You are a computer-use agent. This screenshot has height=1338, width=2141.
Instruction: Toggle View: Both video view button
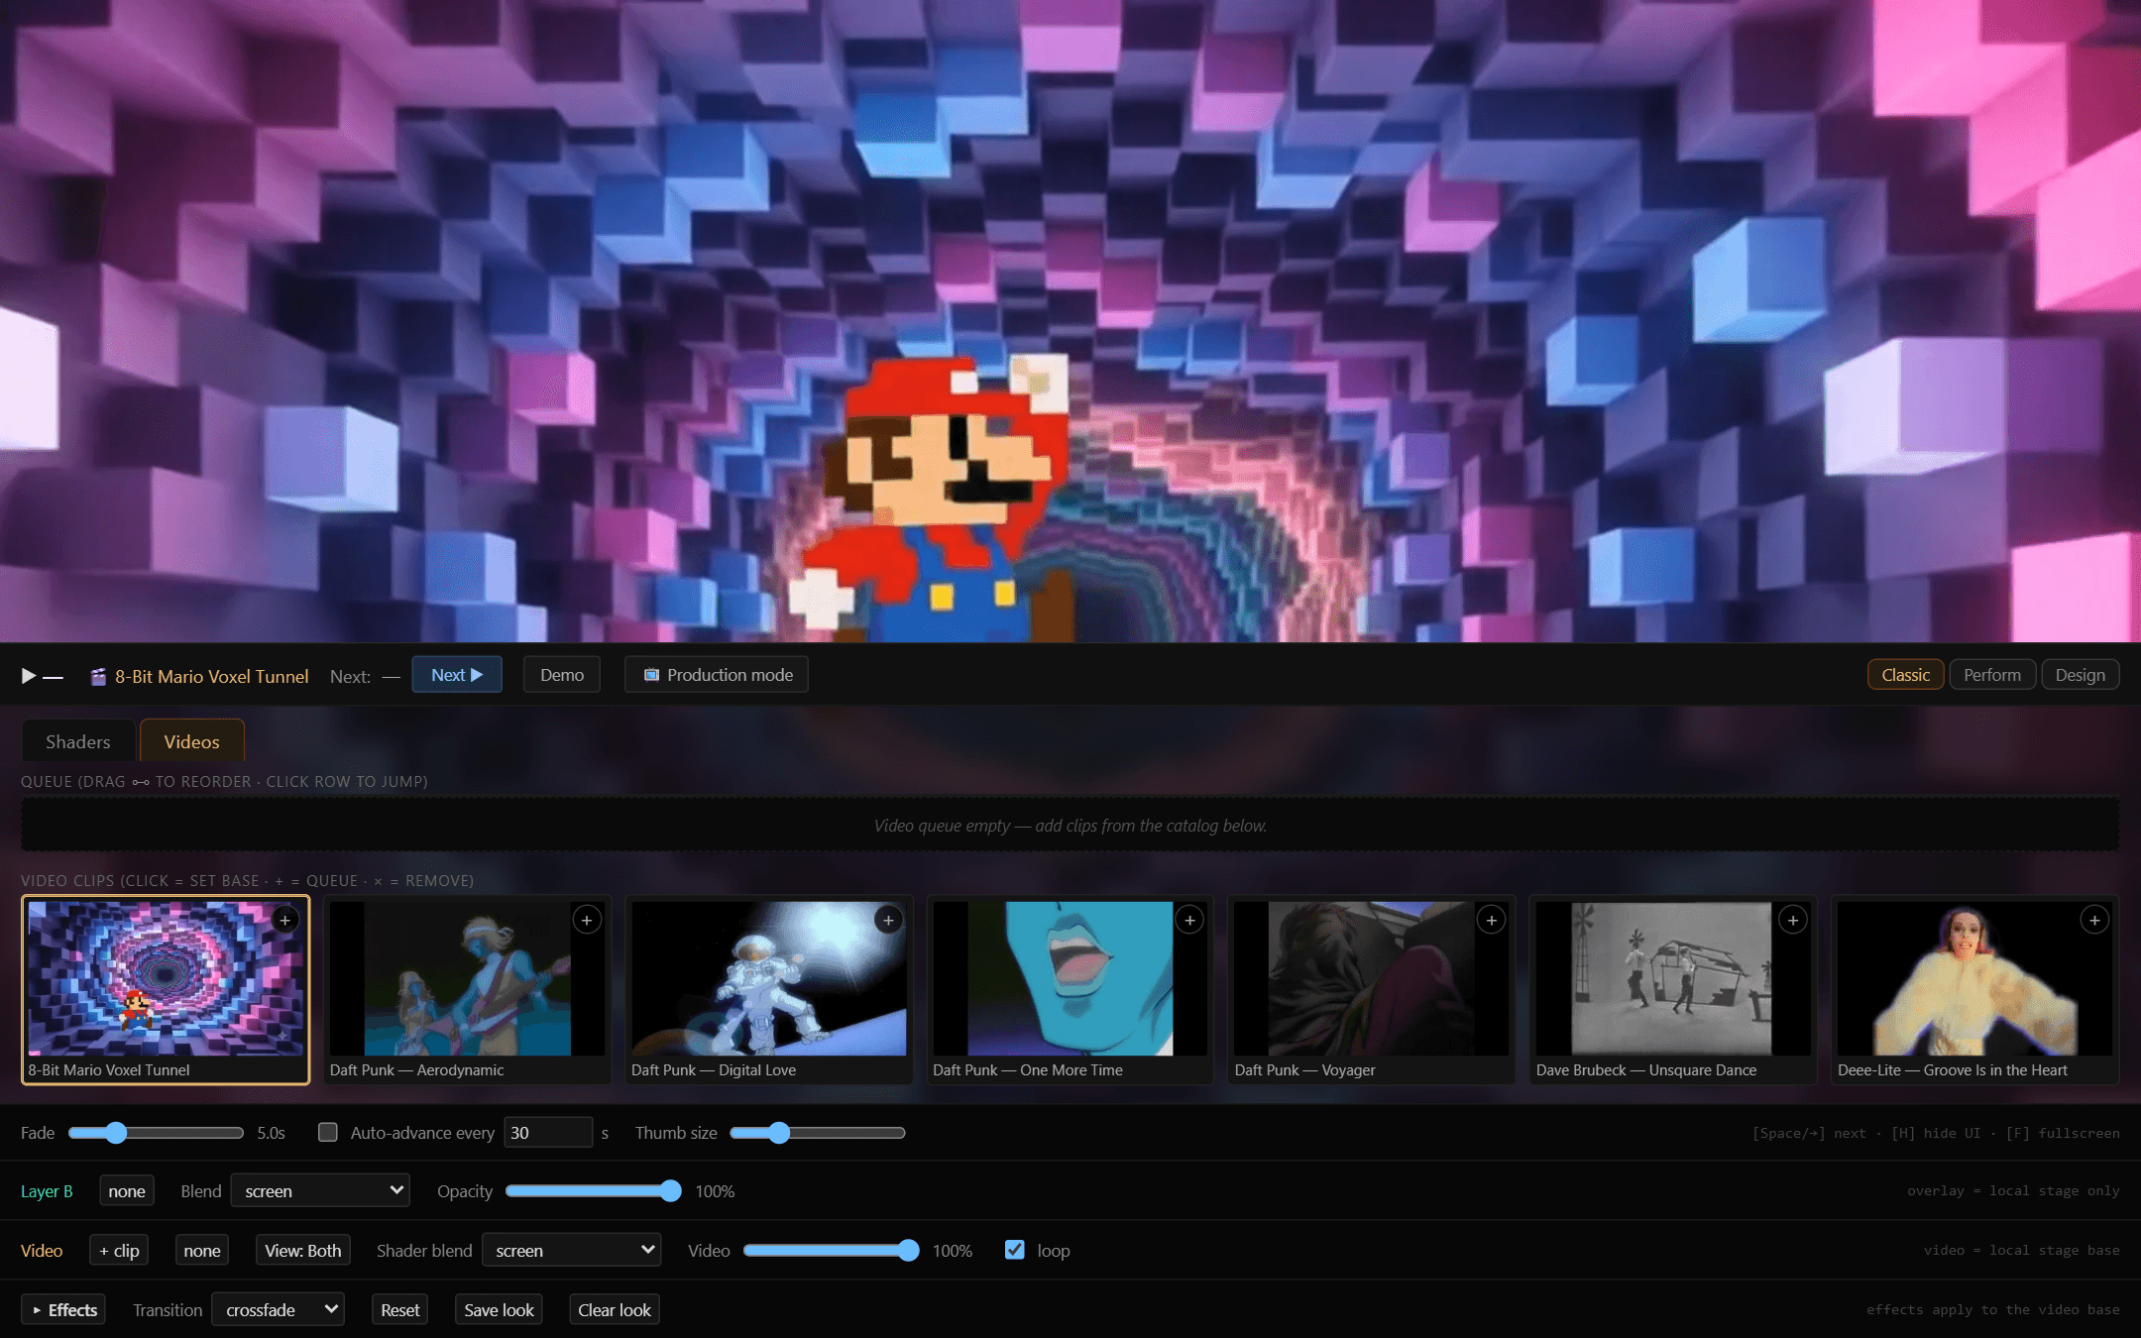[x=302, y=1250]
